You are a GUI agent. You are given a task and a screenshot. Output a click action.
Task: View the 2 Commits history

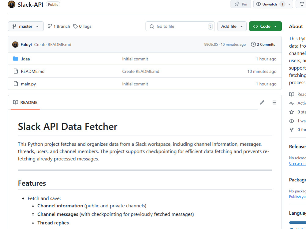click(263, 45)
